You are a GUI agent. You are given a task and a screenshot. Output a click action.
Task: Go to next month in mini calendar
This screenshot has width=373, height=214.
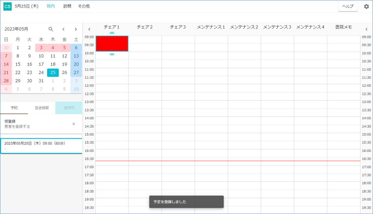[x=76, y=29]
